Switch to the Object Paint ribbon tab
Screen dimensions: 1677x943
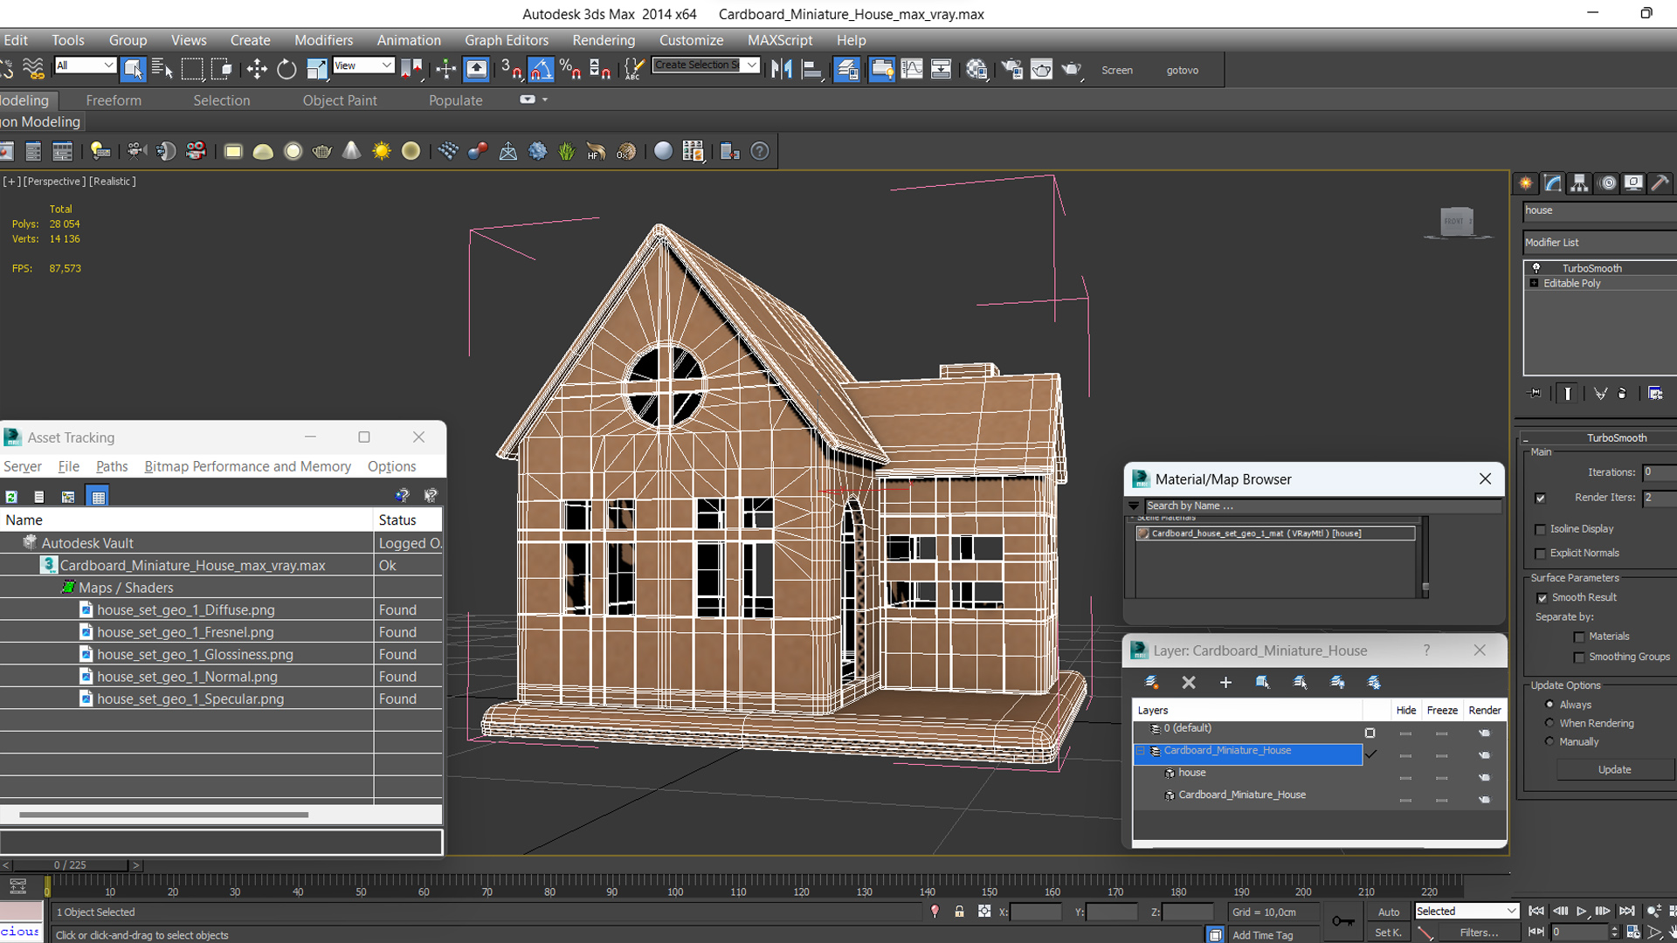[x=340, y=100]
